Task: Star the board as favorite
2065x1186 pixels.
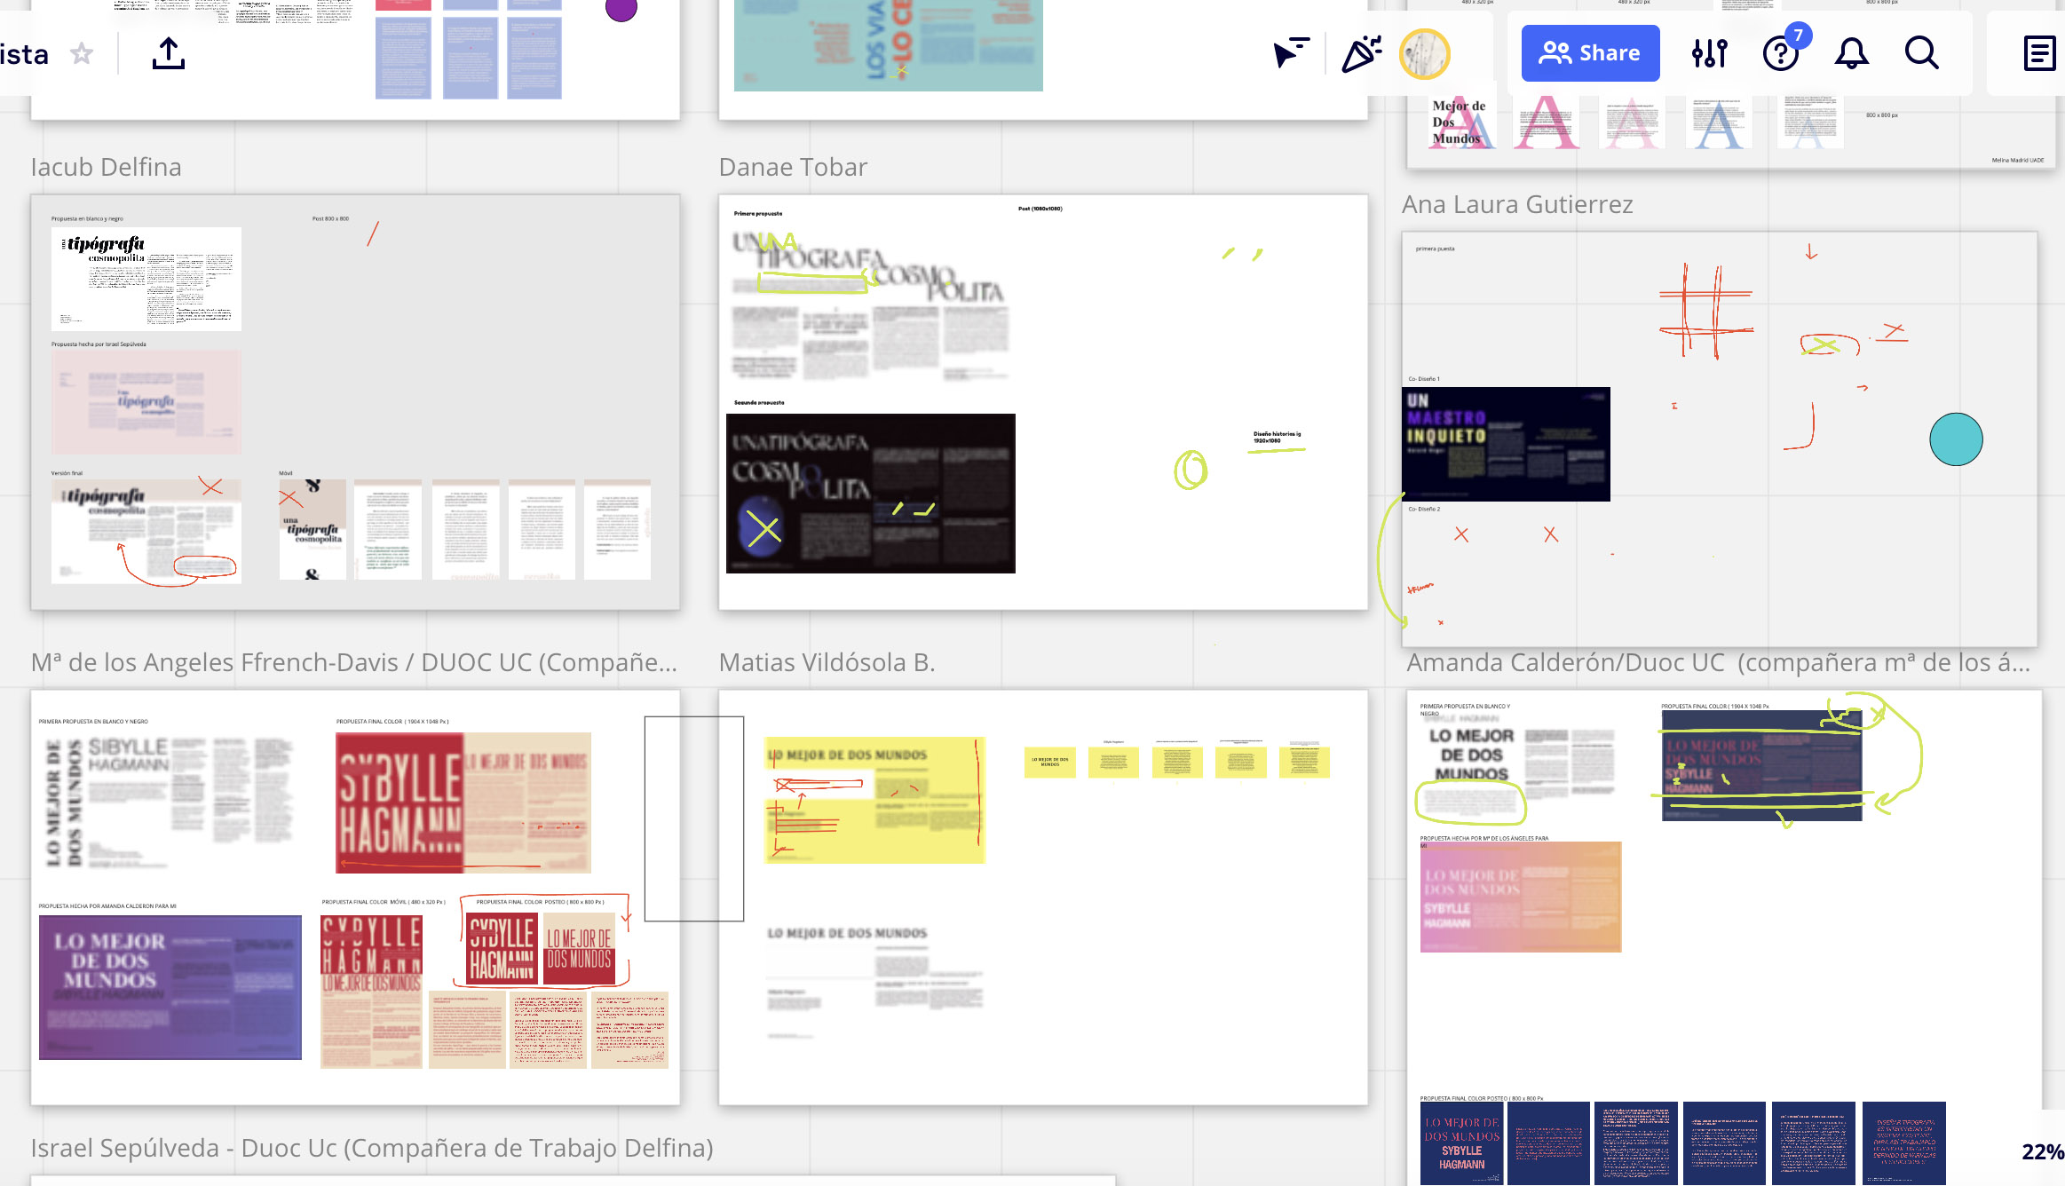Action: tap(82, 54)
